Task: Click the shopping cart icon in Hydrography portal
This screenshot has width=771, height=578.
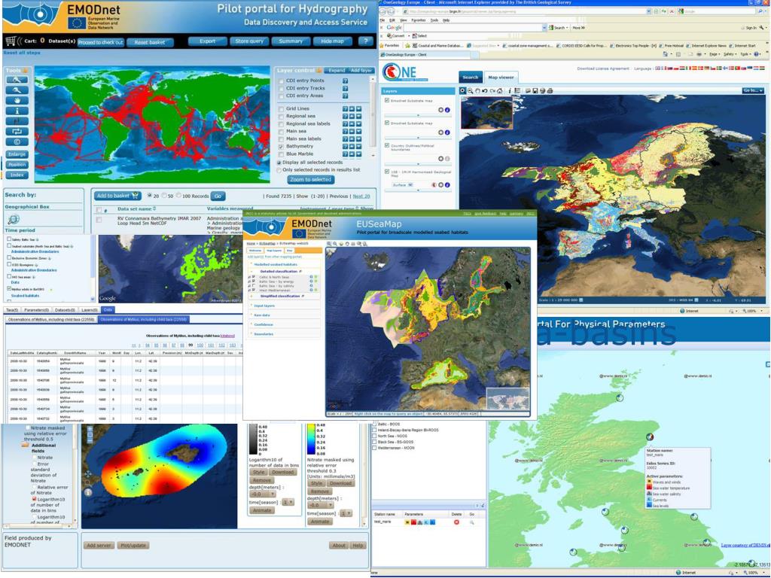Action: tap(11, 41)
